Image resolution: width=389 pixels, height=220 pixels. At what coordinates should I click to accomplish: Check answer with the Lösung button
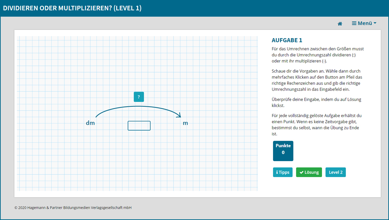pos(309,172)
